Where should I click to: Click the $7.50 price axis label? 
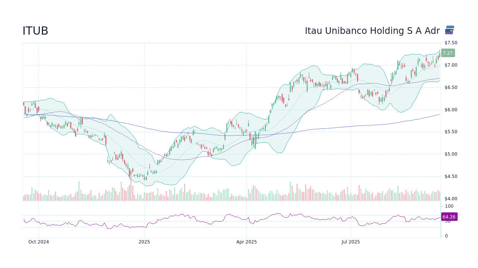point(450,42)
